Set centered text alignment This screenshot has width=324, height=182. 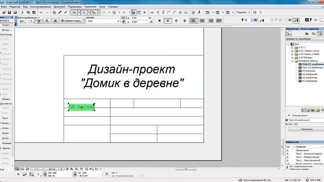202,21
